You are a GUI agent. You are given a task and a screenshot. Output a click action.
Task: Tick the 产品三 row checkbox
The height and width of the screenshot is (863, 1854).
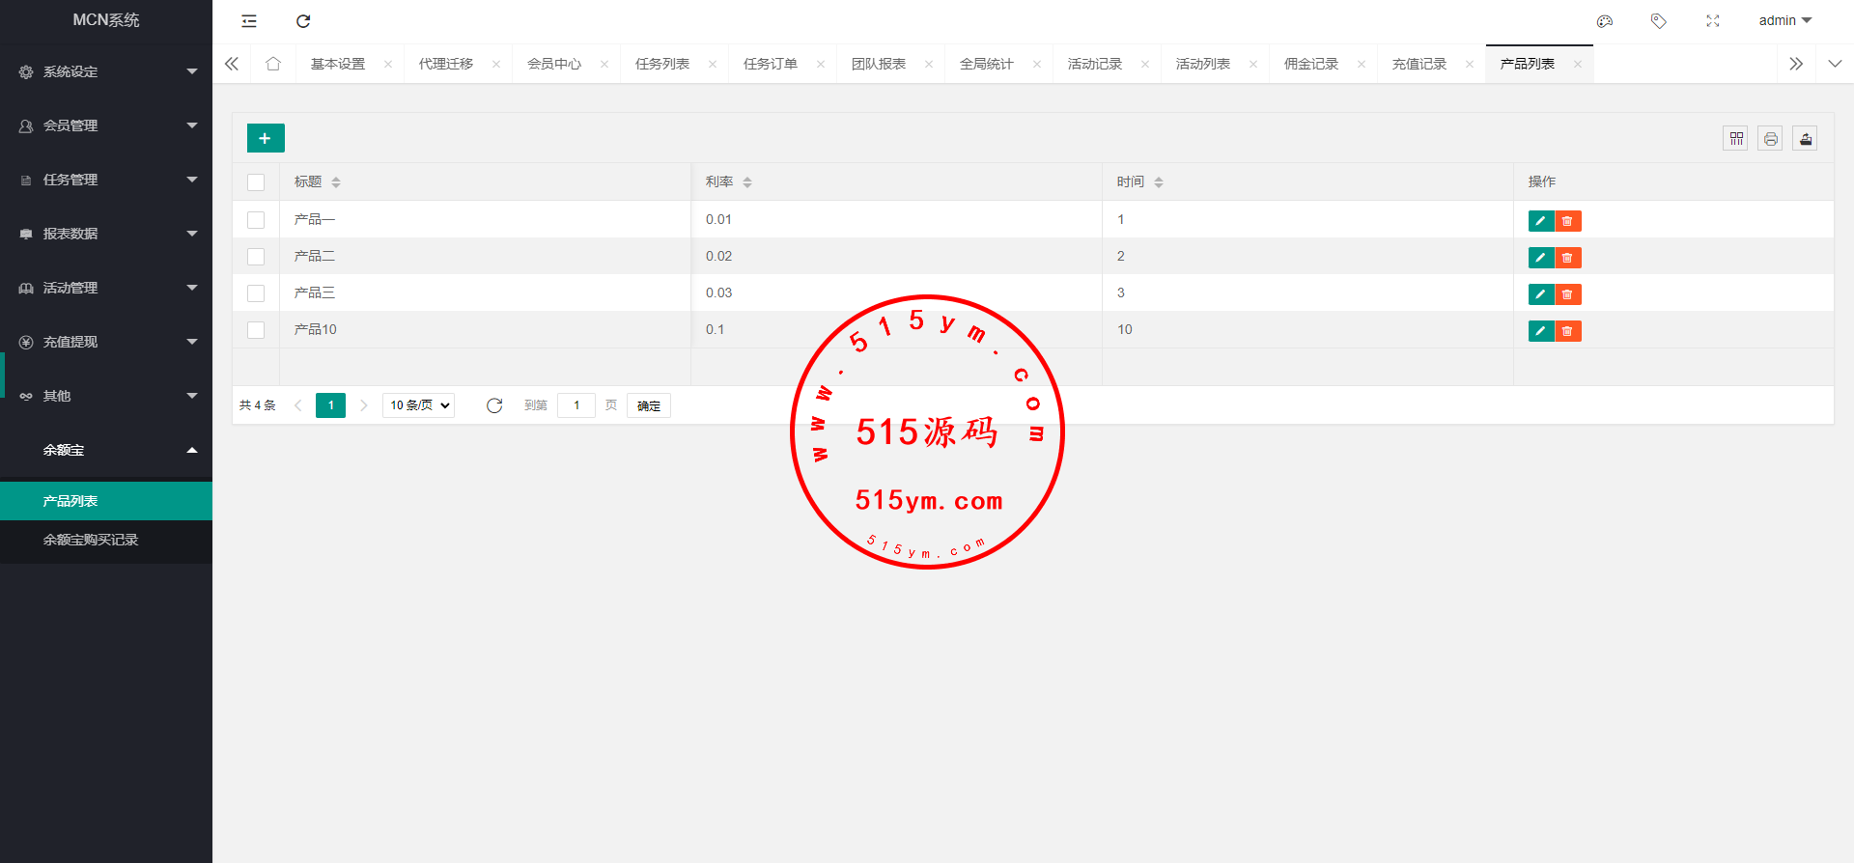coord(256,293)
